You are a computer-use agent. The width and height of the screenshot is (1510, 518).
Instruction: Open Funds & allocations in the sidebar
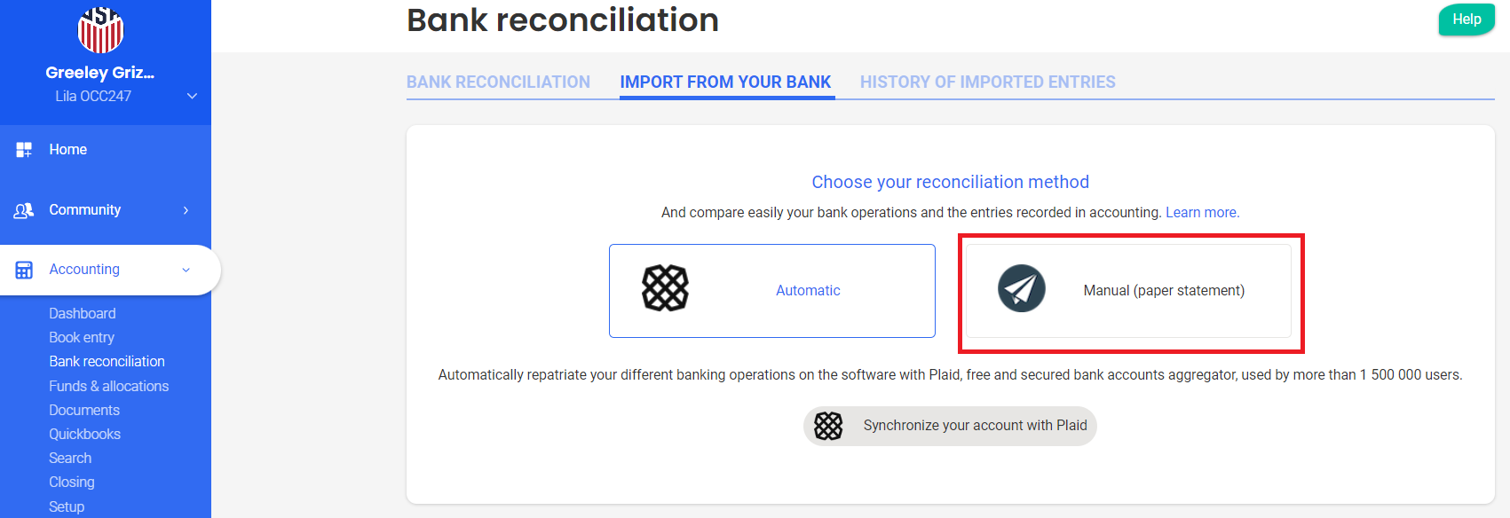pyautogui.click(x=108, y=386)
